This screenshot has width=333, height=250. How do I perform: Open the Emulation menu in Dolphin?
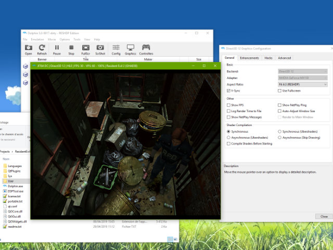click(x=37, y=40)
